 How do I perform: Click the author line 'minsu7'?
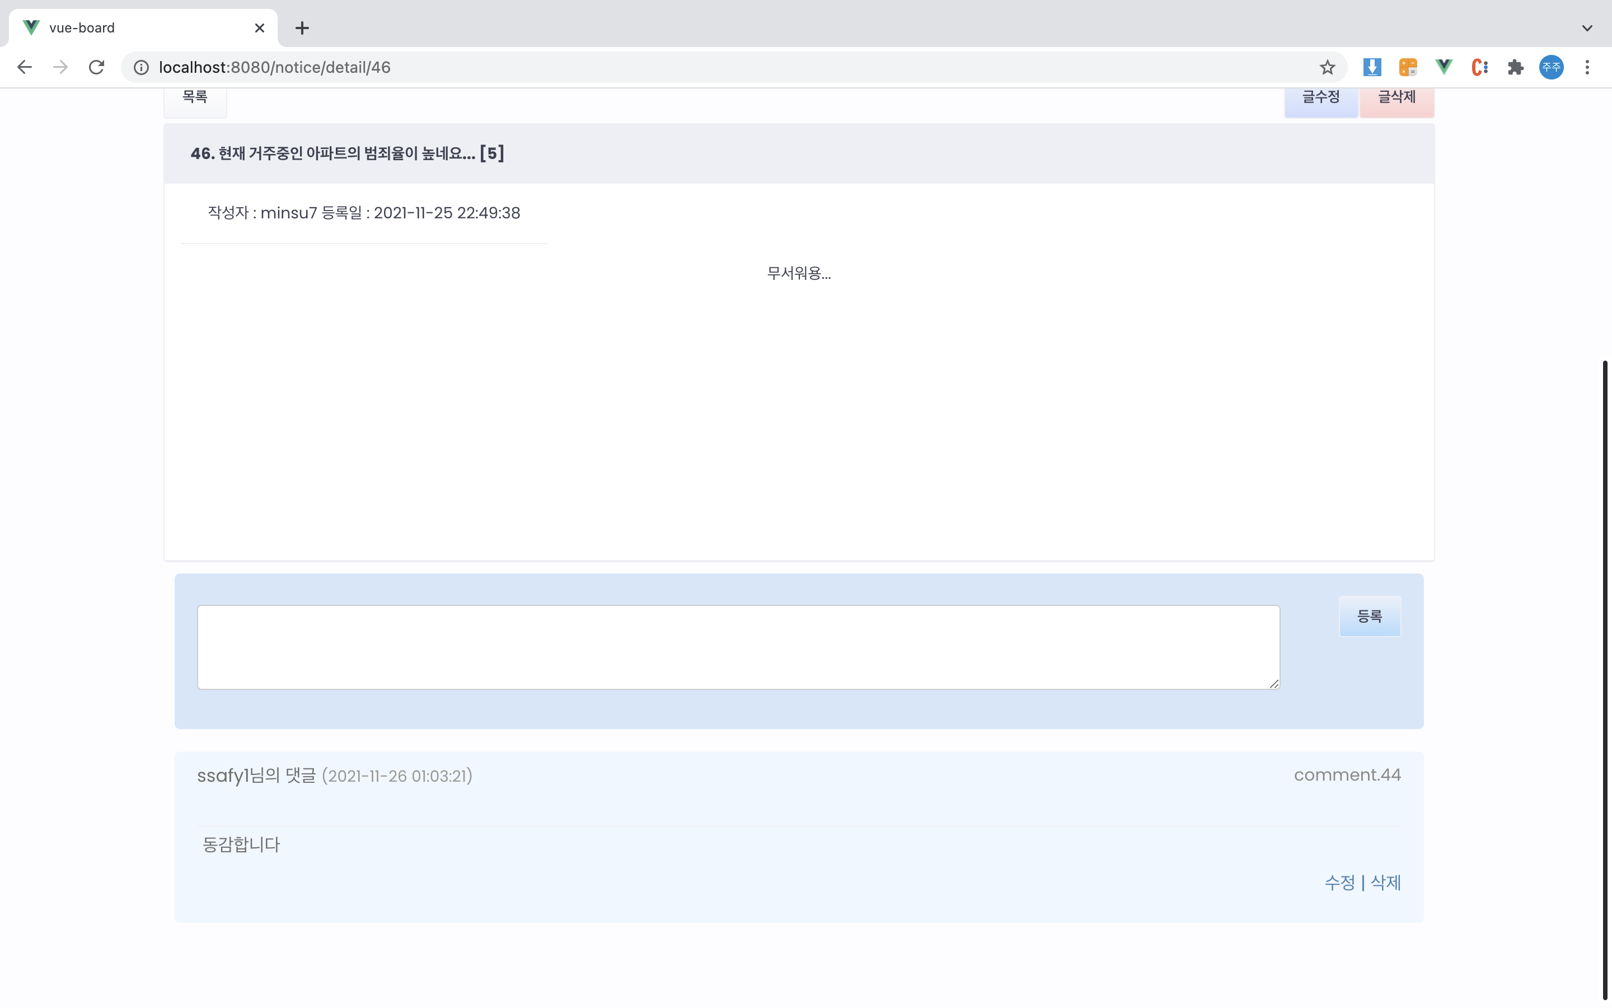click(x=288, y=213)
